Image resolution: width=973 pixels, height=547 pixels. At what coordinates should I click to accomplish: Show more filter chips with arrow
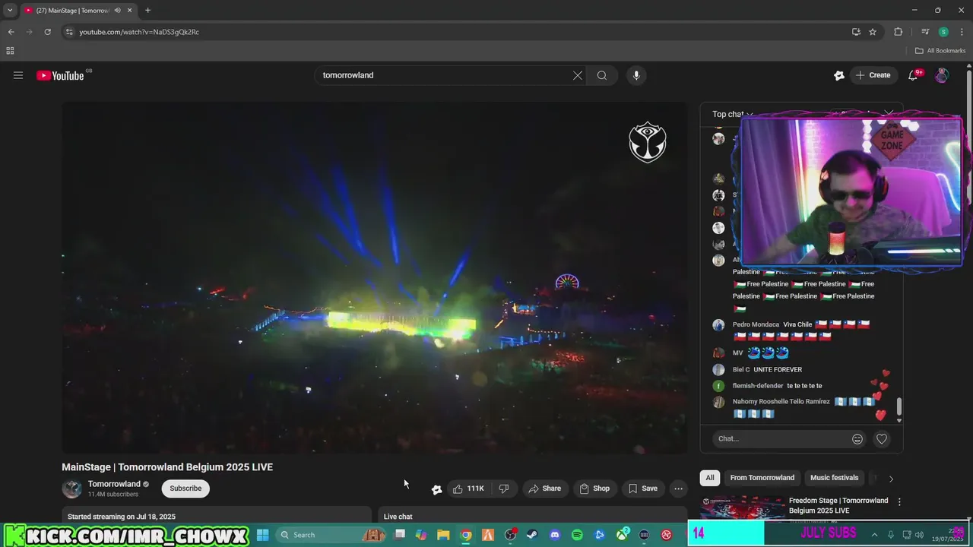pos(891,479)
